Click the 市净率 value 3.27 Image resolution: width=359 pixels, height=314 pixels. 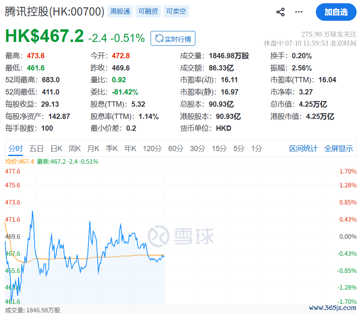(x=306, y=92)
